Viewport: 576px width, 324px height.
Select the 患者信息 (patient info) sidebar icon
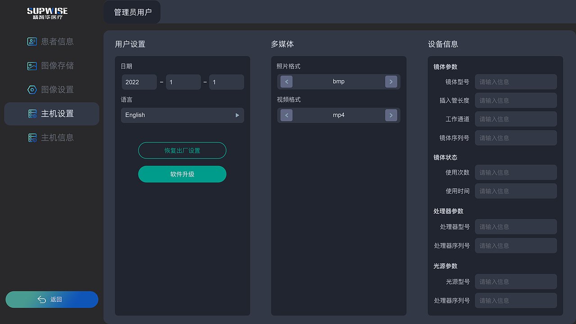32,41
